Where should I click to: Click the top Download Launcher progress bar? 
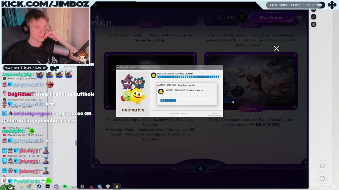coord(188,77)
